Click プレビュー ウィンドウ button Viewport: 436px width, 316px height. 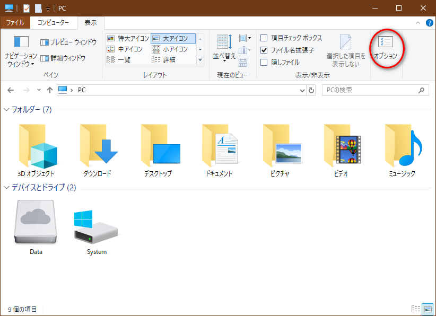(68, 42)
